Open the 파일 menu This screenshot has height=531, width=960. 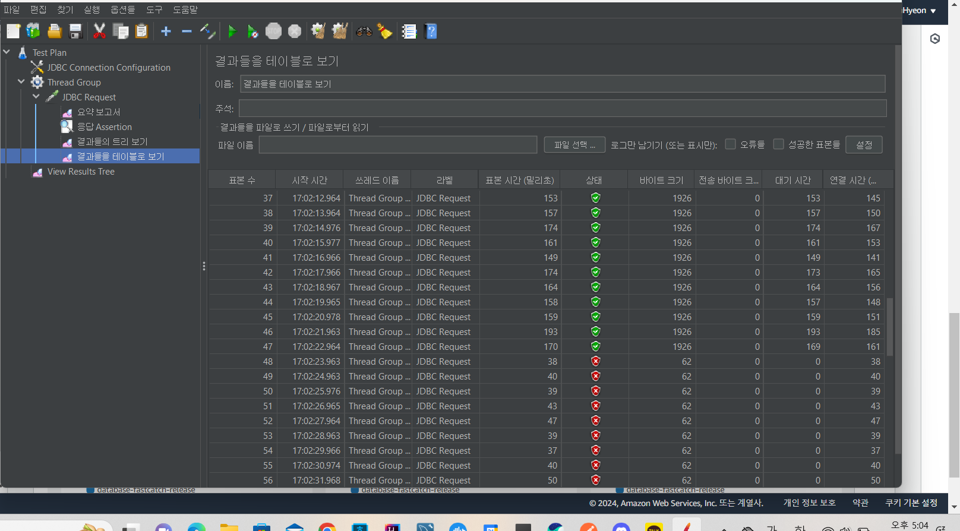click(11, 10)
